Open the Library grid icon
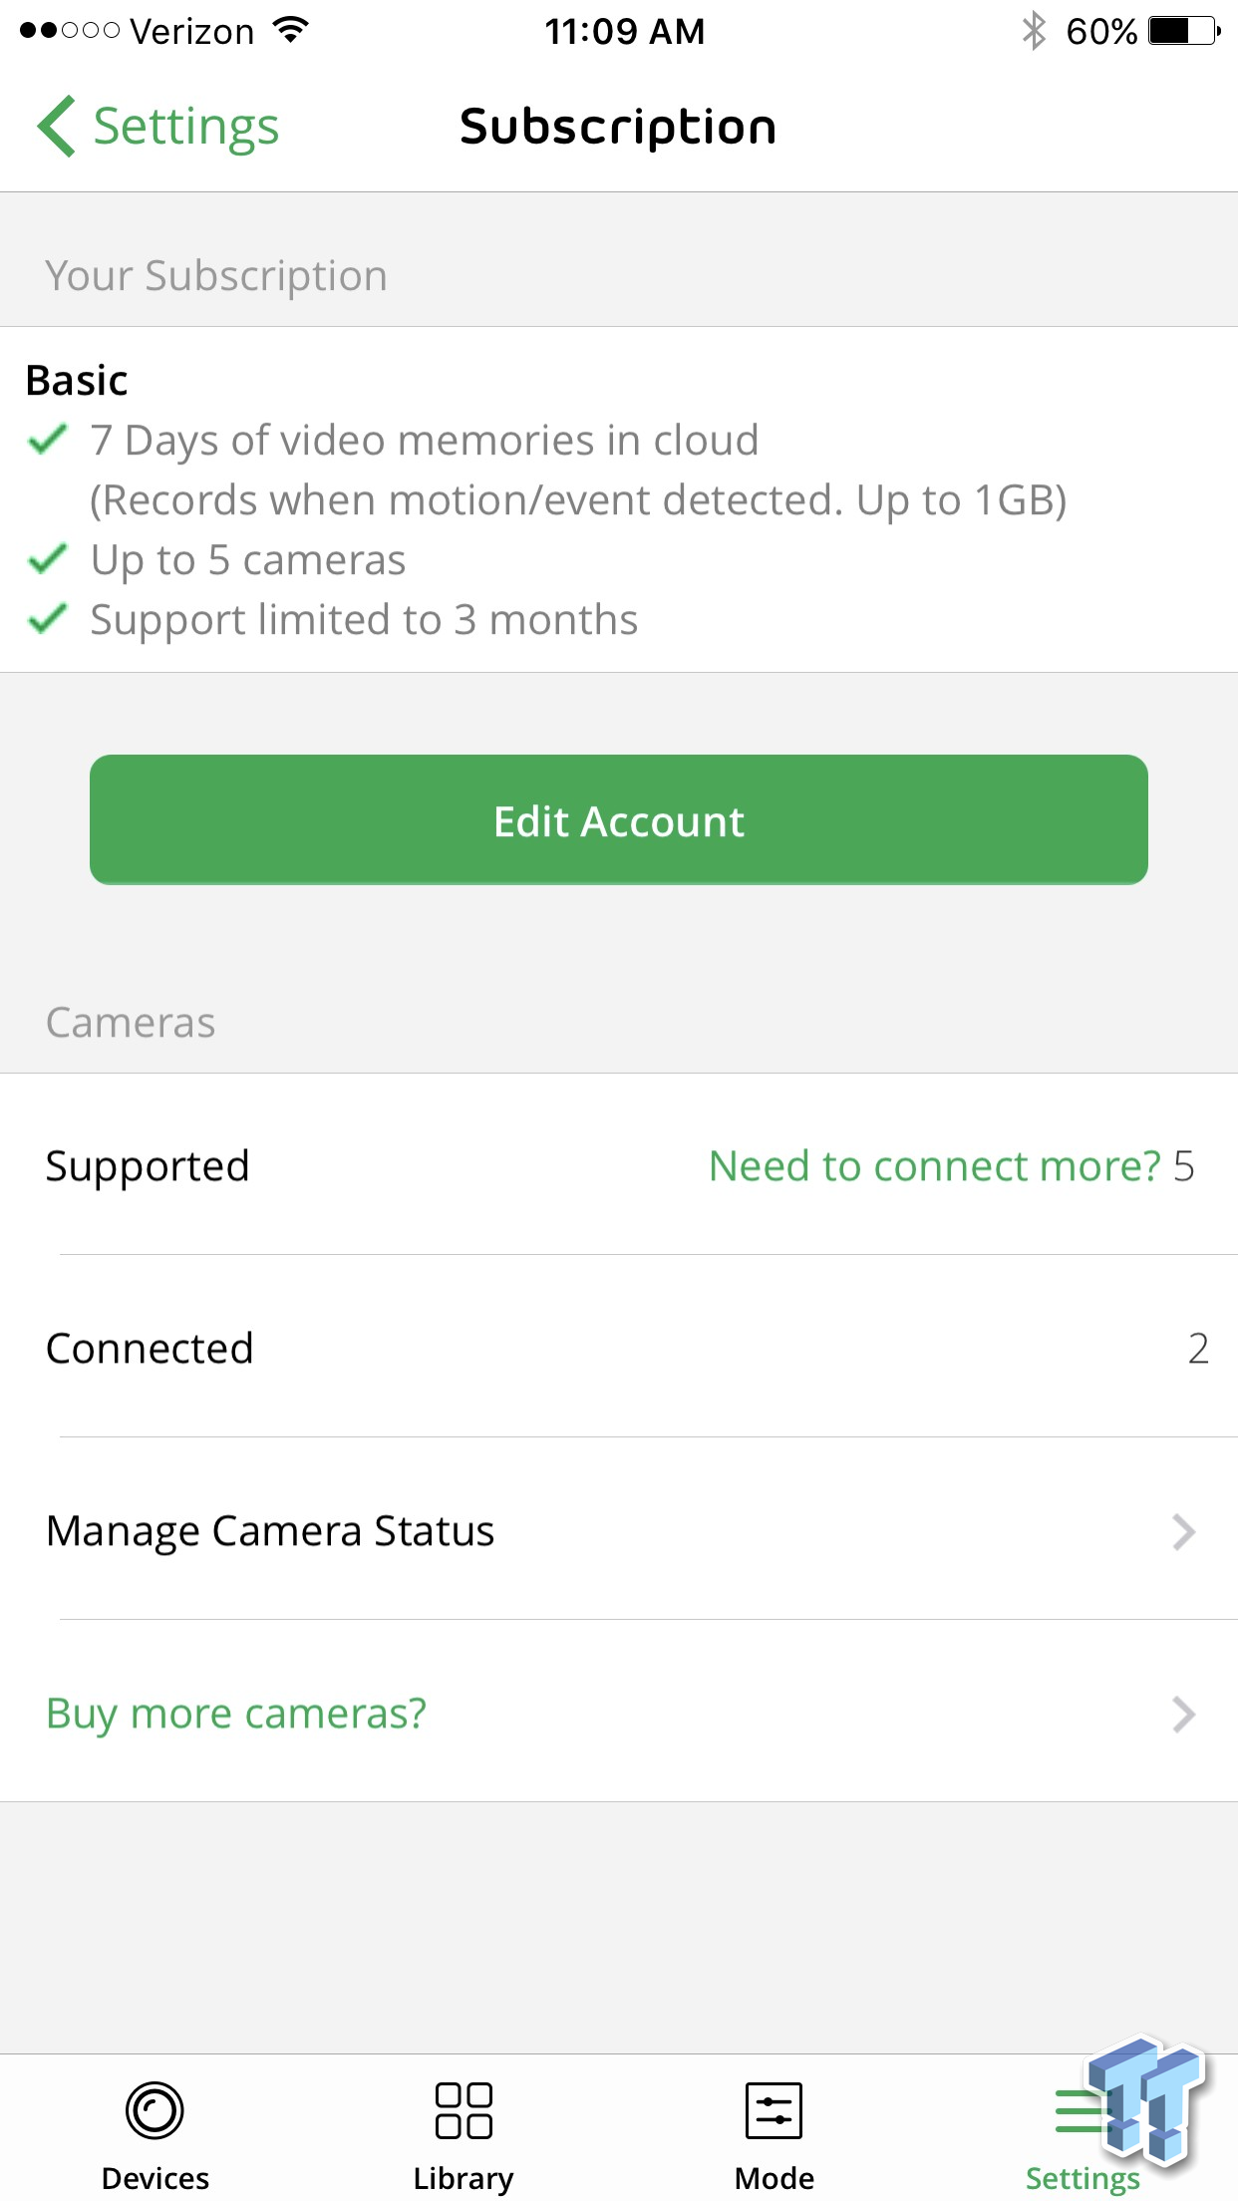This screenshot has width=1238, height=2201. coord(464,2109)
